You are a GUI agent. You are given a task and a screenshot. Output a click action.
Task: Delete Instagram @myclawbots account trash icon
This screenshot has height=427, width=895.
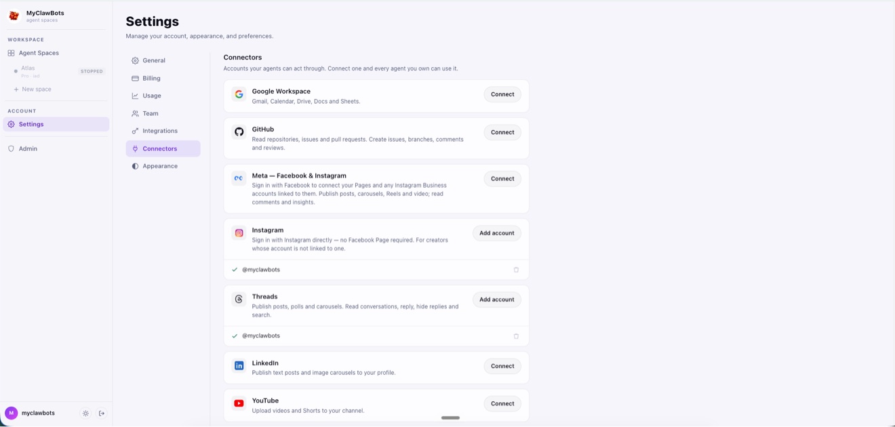tap(516, 270)
